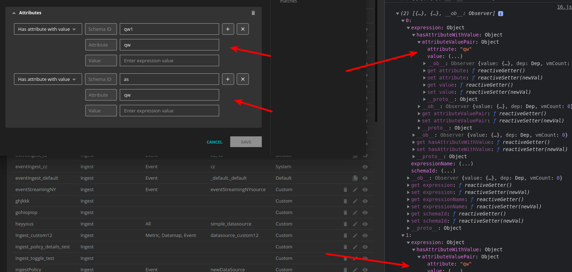The width and height of the screenshot is (572, 272).
Task: Collapse first attributeValuePair object node
Action: [419, 42]
